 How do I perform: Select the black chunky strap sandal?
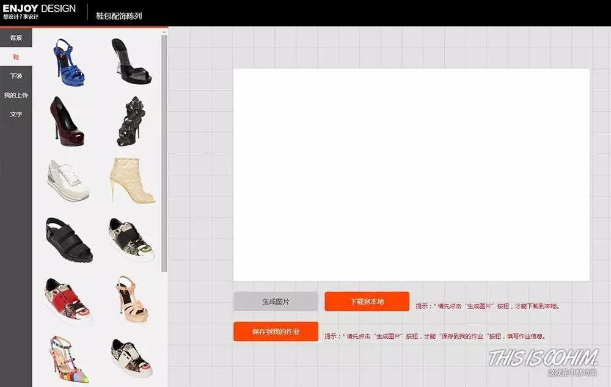tap(68, 240)
